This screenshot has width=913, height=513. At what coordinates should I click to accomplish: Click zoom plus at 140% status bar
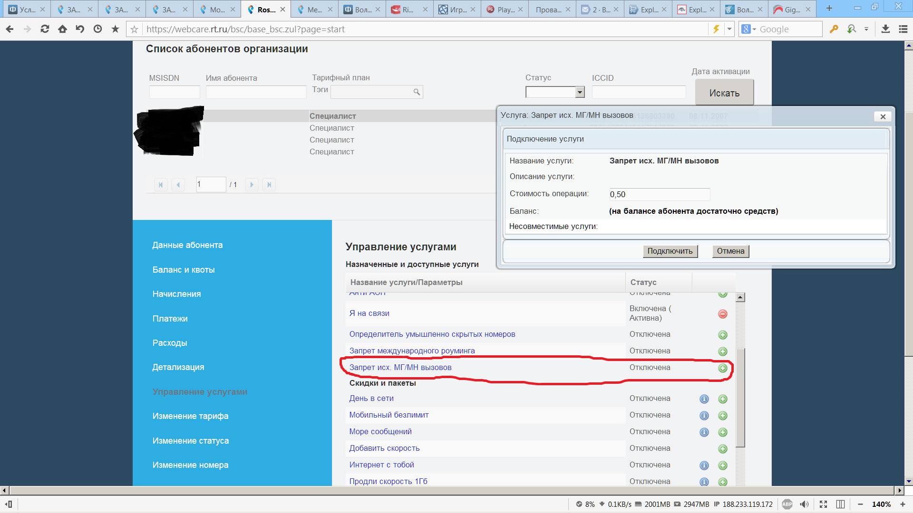902,504
